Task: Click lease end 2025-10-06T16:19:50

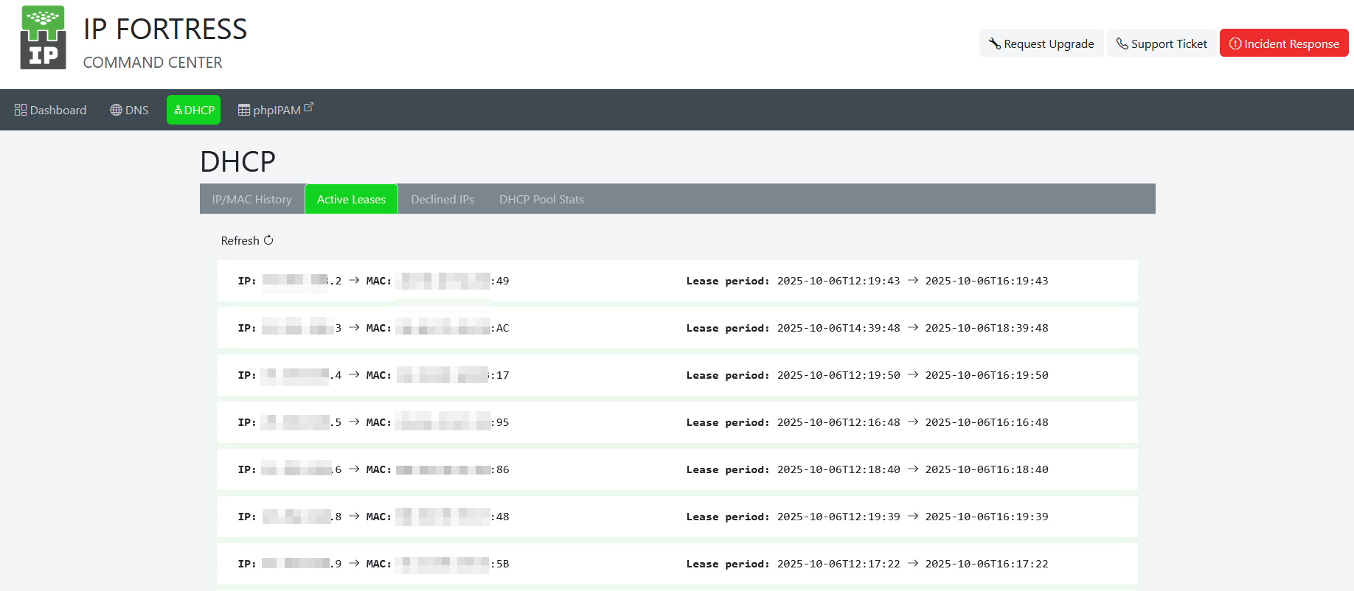Action: click(987, 375)
